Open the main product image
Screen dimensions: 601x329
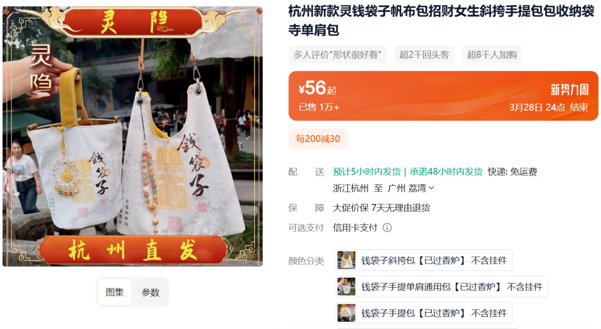click(x=132, y=136)
